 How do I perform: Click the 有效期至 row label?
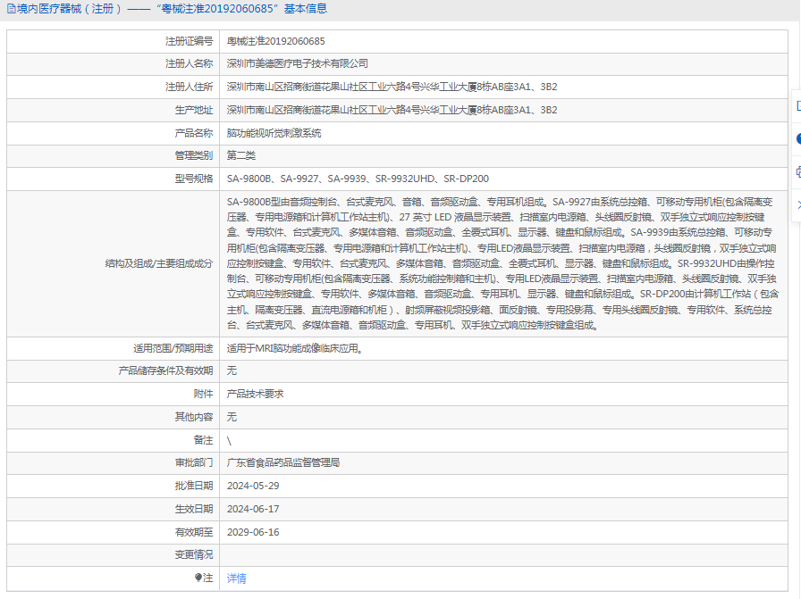(194, 532)
